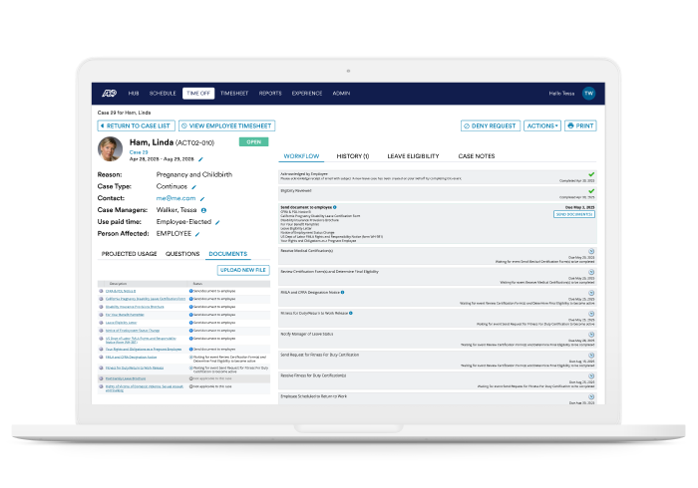Switch to the Leave Eligibility tab
Image resolution: width=698 pixels, height=488 pixels.
pos(413,156)
